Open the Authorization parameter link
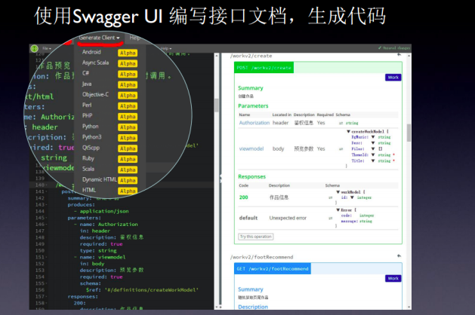 254,123
